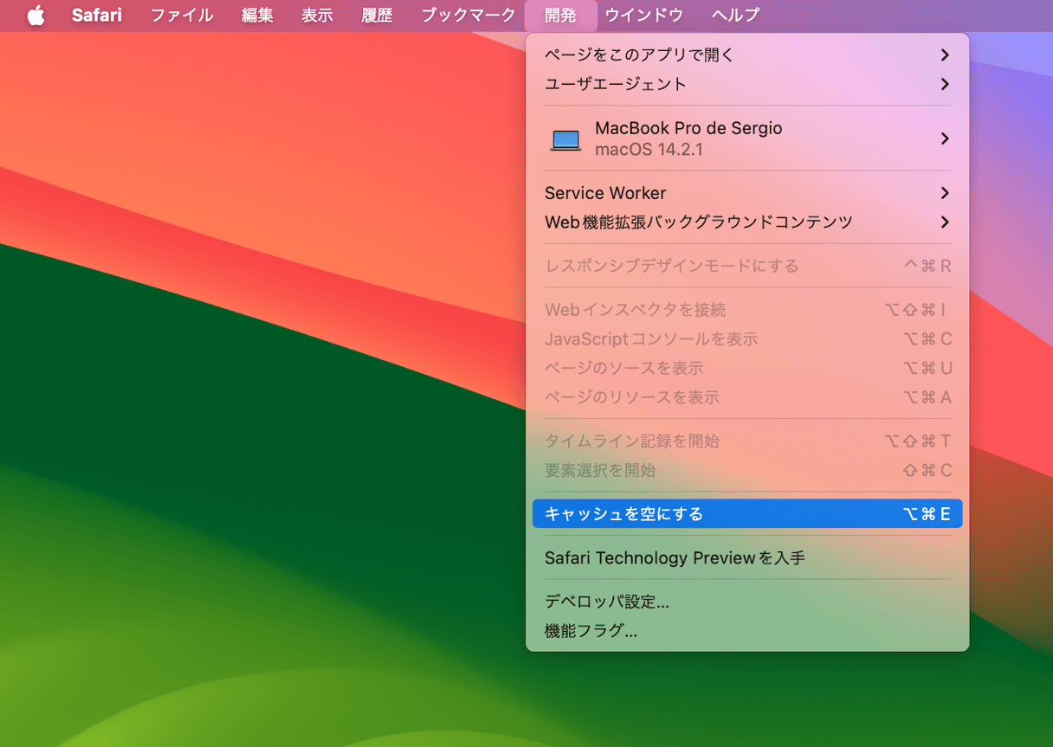Choose Safari Technology Previewを入手
This screenshot has width=1053, height=747.
tap(675, 558)
